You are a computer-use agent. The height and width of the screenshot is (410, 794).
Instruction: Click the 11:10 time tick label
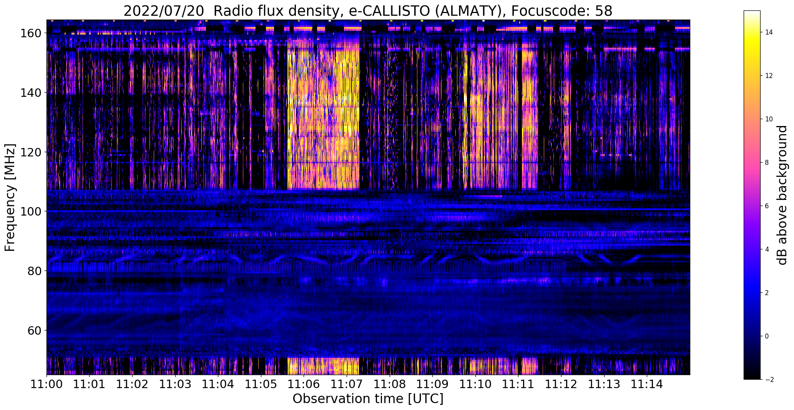476,384
